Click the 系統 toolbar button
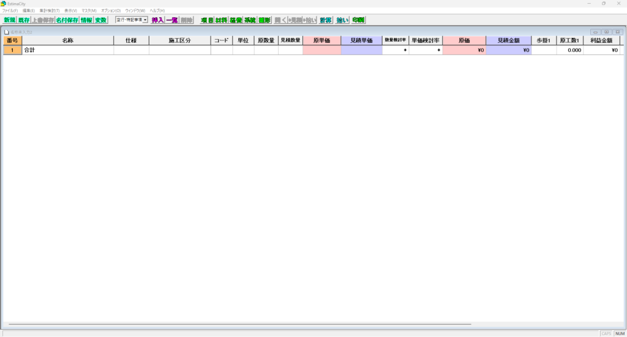627x337 pixels. 250,20
